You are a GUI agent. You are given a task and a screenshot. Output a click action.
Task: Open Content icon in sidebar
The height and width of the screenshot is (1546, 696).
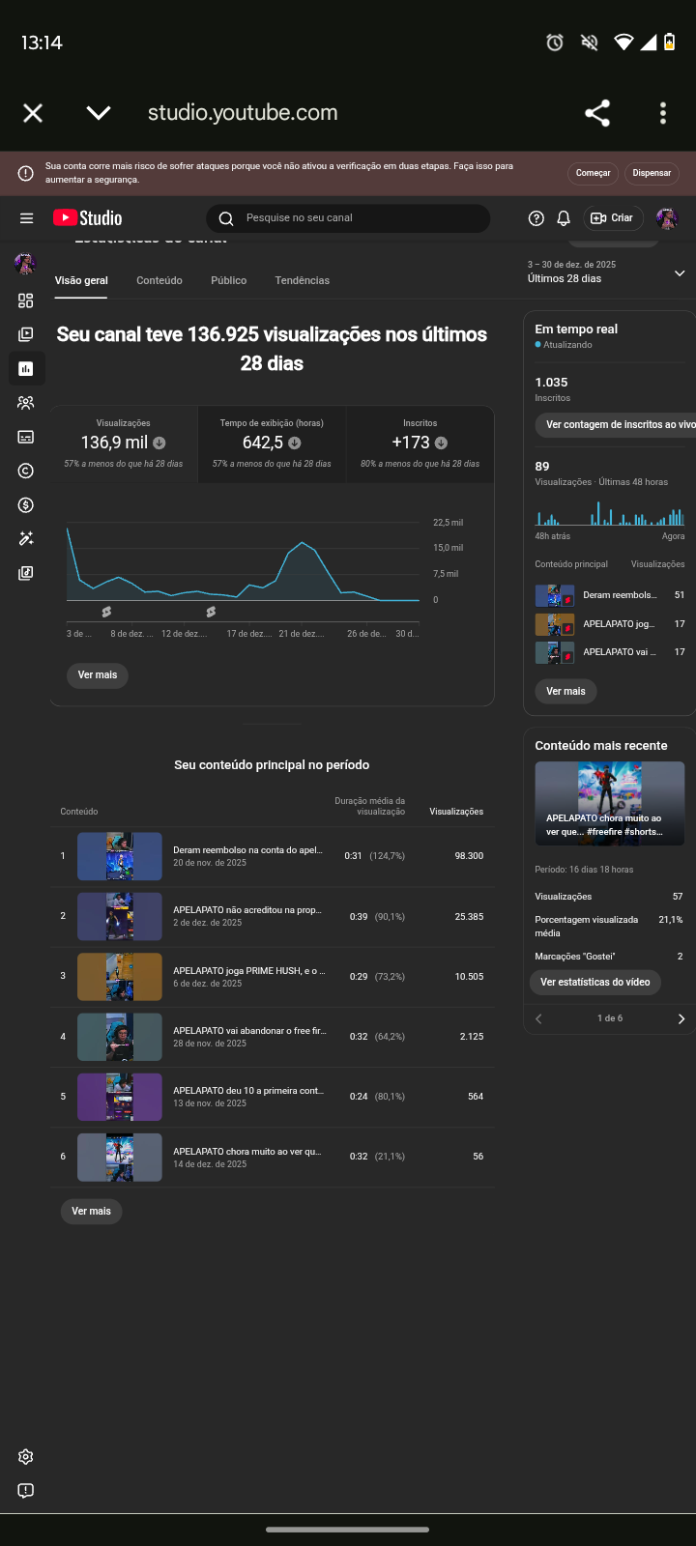26,334
